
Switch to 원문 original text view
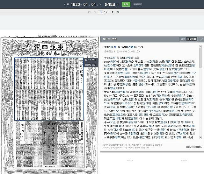183,39
